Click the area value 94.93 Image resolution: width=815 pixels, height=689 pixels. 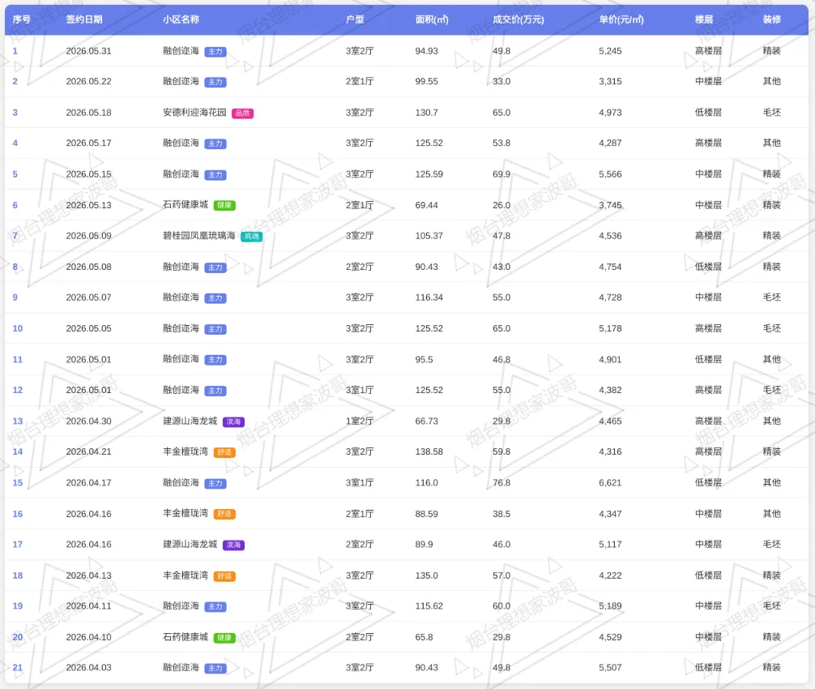click(x=427, y=51)
